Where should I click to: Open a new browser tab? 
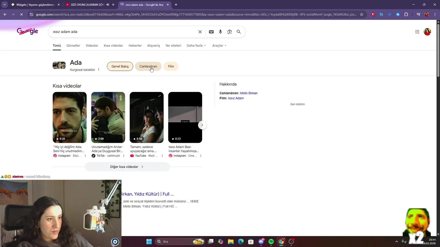(176, 4)
